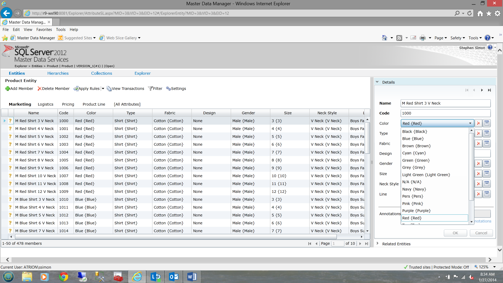Image resolution: width=503 pixels, height=283 pixels.
Task: Click the Filter funnel icon
Action: pyautogui.click(x=150, y=89)
